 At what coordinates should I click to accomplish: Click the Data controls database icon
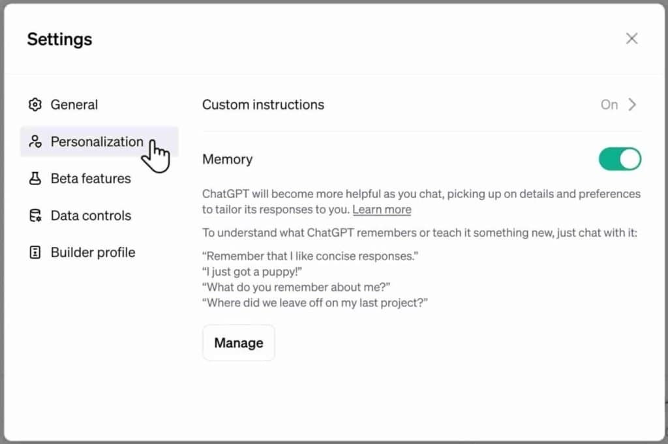[35, 216]
